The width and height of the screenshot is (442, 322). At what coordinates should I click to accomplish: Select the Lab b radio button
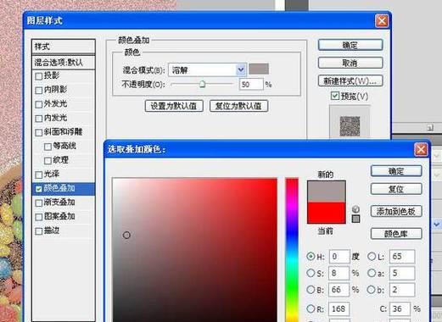pyautogui.click(x=372, y=290)
